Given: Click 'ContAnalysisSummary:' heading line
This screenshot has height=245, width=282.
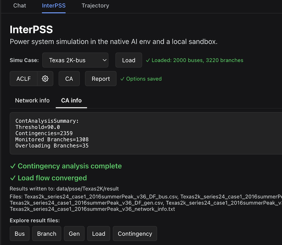Looking at the screenshot, I should click(47, 121).
